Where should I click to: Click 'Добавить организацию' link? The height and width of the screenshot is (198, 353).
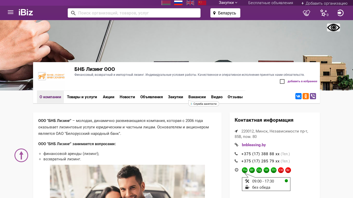pos(324,3)
